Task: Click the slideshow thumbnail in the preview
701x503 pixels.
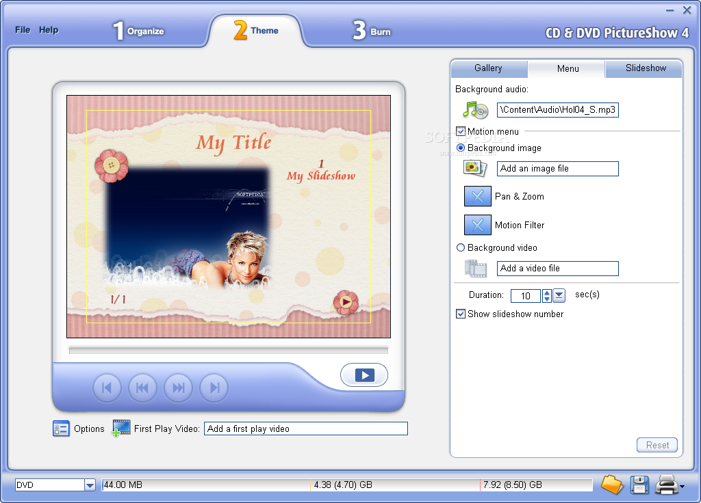Action: point(188,228)
